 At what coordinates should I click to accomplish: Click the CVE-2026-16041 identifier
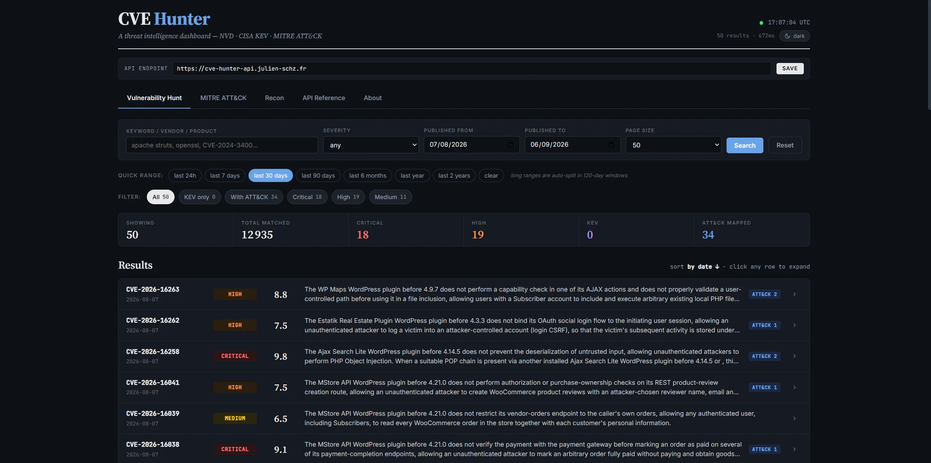[x=153, y=383]
